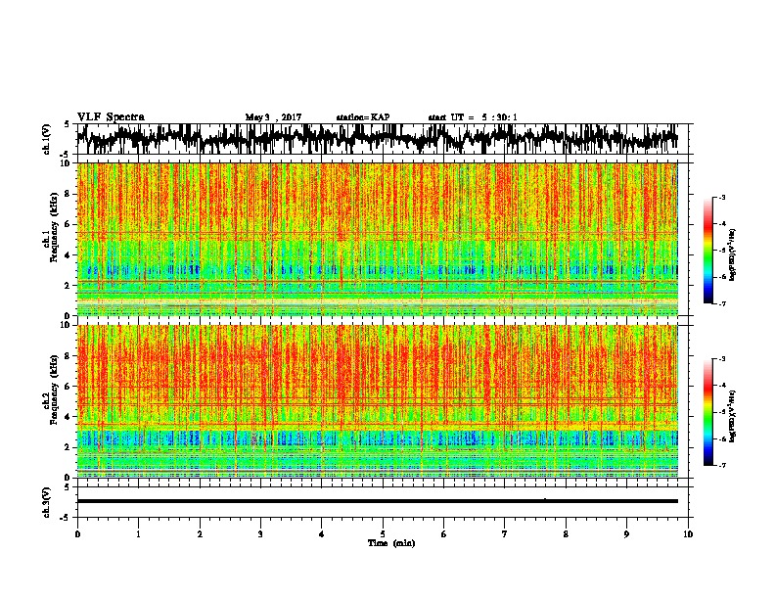Click time axis tick label "2"
775x599 pixels.
pos(200,533)
